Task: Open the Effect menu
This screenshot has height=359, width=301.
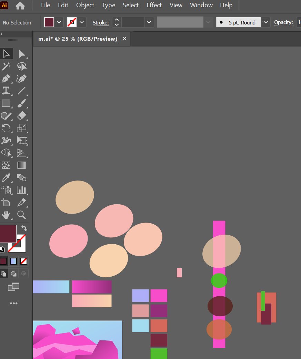Action: click(154, 5)
